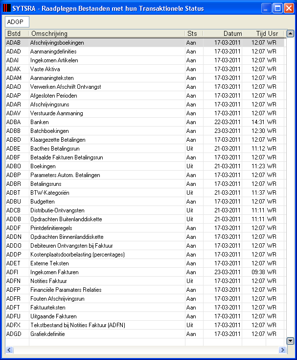Image resolution: width=297 pixels, height=360 pixels.
Task: Select the Fouten Afschrijvingsrun row
Action: [x=145, y=299]
